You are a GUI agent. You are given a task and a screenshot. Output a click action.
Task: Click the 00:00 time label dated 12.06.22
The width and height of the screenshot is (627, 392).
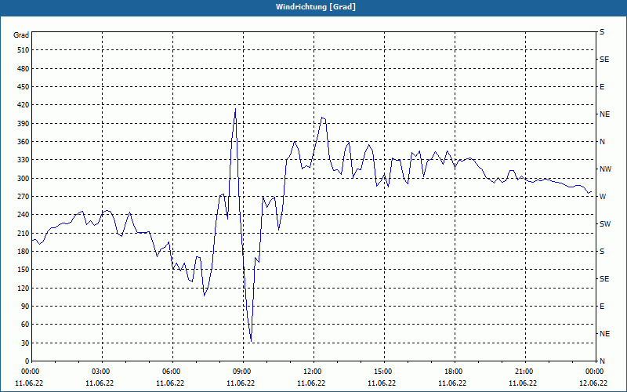pos(593,371)
